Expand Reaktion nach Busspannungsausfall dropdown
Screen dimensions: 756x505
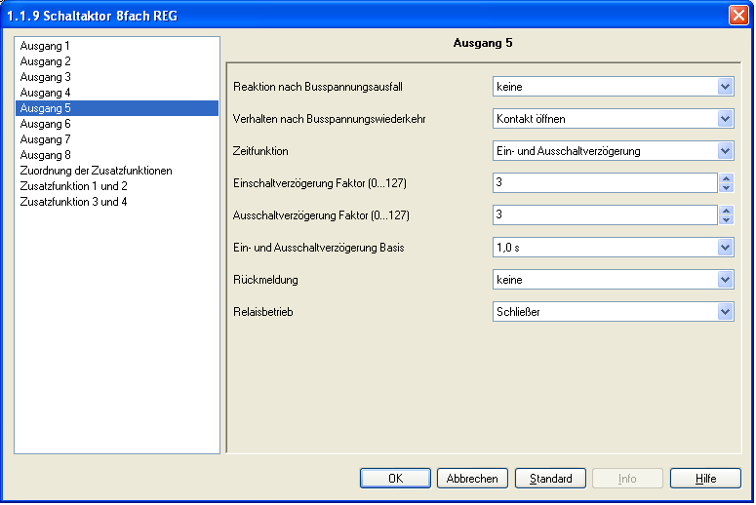(725, 87)
